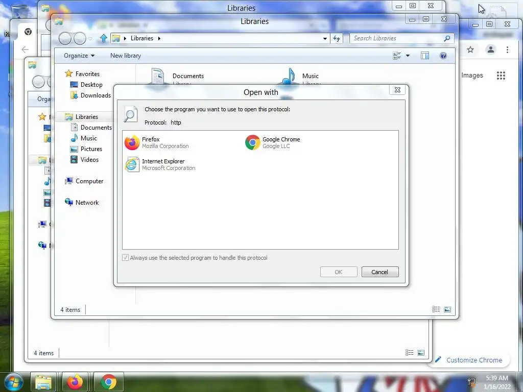Select Internet Explorer in the Open with list
The width and height of the screenshot is (523, 392).
tap(160, 164)
